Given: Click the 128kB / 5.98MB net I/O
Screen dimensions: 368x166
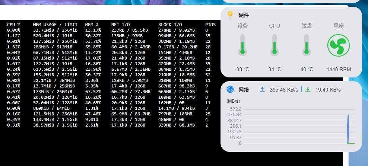Looking at the screenshot, I should (130, 80).
